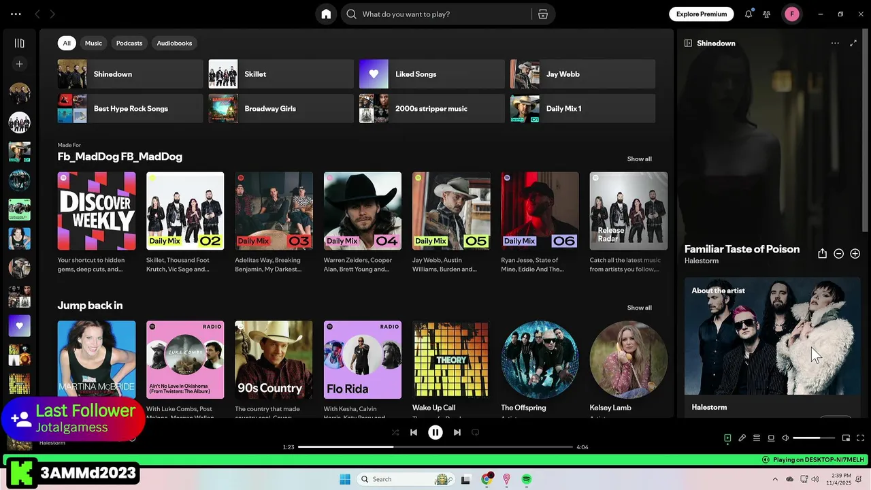Pause the current song
Screen dimensions: 871x490
[435, 432]
